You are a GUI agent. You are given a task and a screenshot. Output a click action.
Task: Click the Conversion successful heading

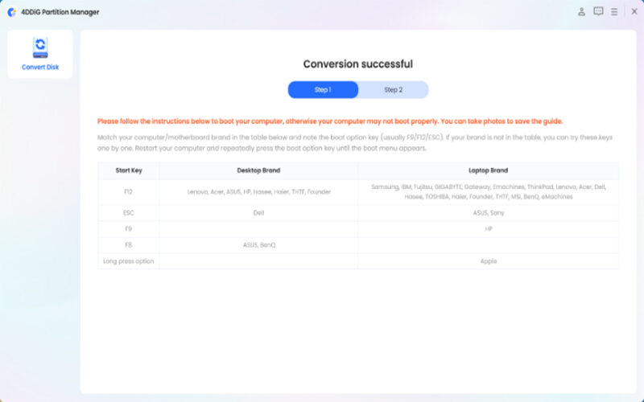[358, 64]
